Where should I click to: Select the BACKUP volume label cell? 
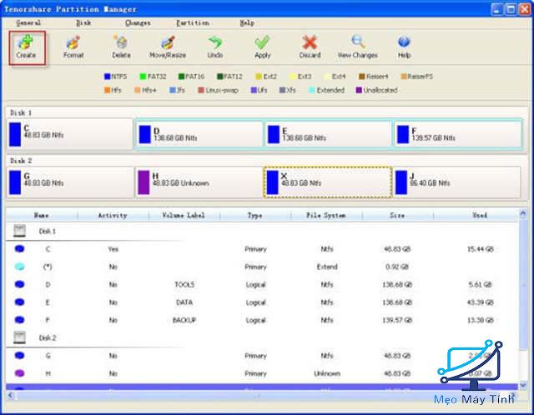pos(184,320)
